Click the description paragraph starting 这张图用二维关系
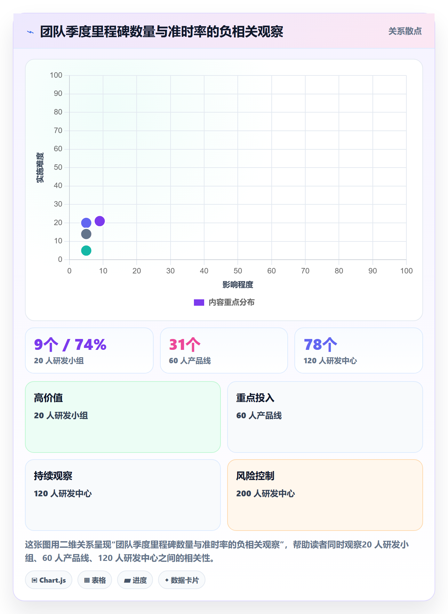The width and height of the screenshot is (448, 614). pos(217,551)
